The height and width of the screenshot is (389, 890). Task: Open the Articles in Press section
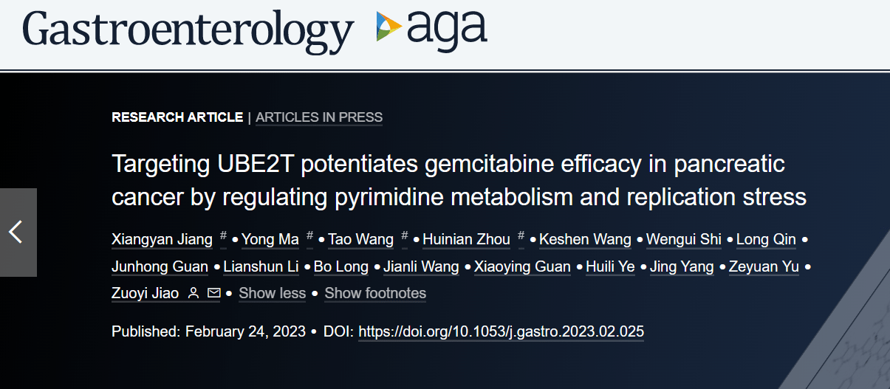319,117
